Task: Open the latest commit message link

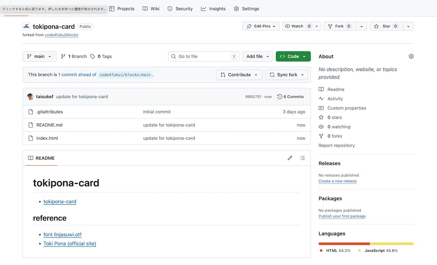Action: tap(82, 96)
